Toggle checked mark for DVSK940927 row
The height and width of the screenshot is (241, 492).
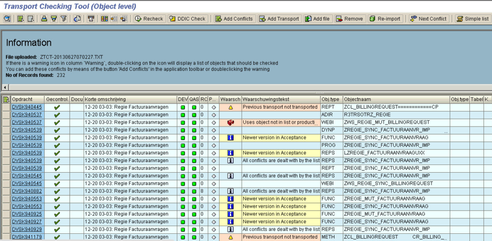click(57, 222)
